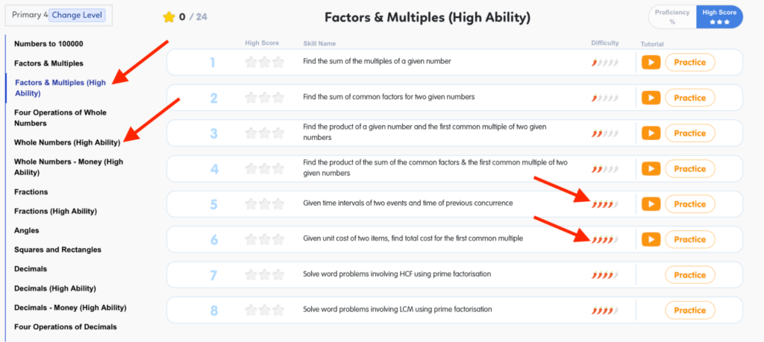Practice the LCM prime factorisation skill
Screen dimensions: 764x342
pyautogui.click(x=689, y=310)
